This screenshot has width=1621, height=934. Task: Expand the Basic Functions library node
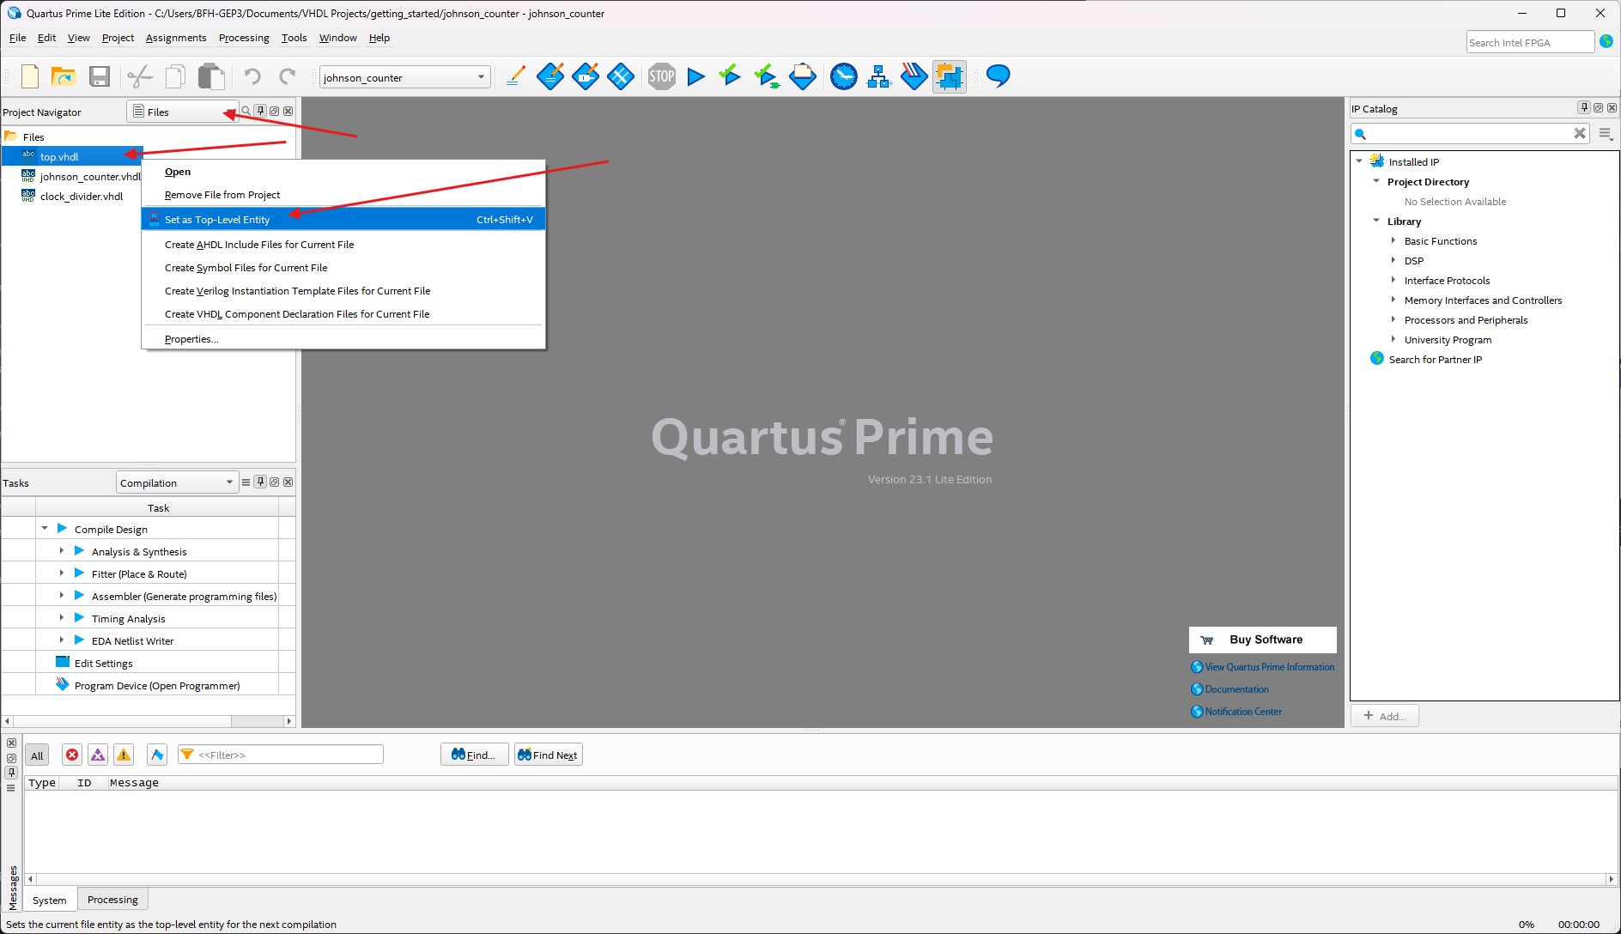(x=1393, y=240)
